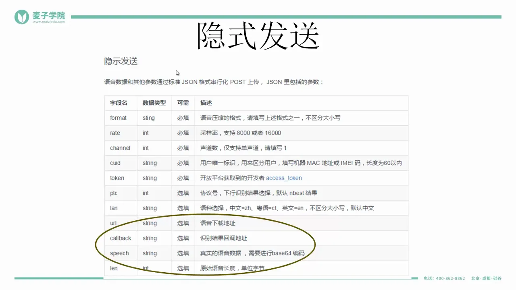The image size is (516, 290).
Task: Click the 字段名 column header
Action: tap(119, 103)
